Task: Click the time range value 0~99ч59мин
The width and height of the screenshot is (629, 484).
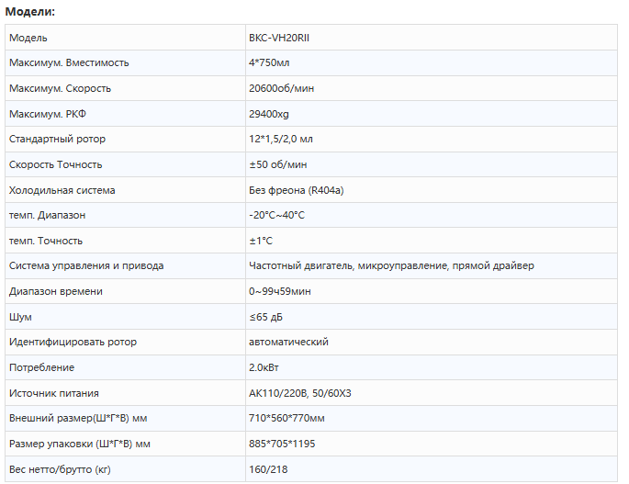Action: coord(279,291)
